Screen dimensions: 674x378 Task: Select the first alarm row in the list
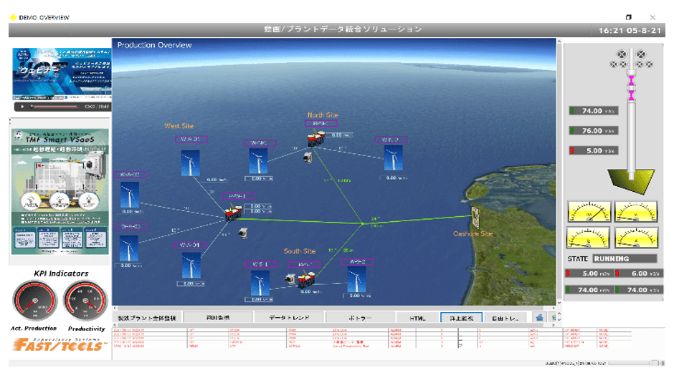click(x=372, y=330)
